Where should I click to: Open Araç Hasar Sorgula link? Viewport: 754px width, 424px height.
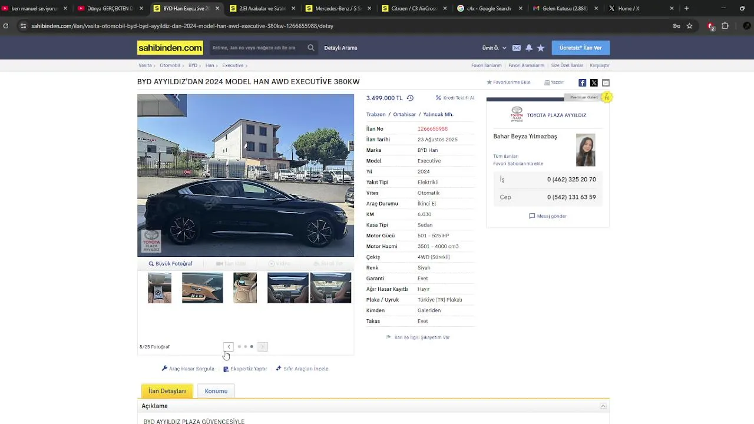click(188, 369)
